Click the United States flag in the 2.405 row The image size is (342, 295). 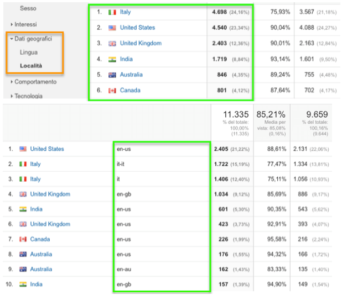tap(23, 149)
